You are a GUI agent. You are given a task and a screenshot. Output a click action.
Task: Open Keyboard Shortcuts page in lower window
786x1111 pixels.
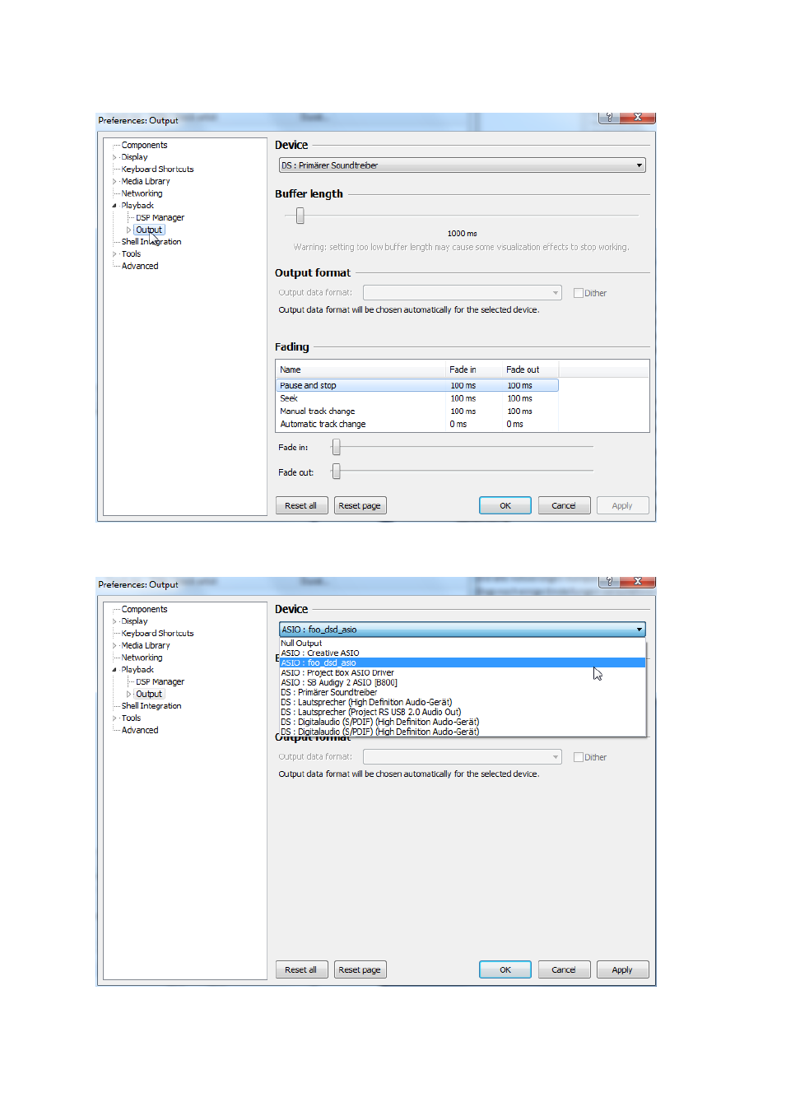(x=157, y=634)
